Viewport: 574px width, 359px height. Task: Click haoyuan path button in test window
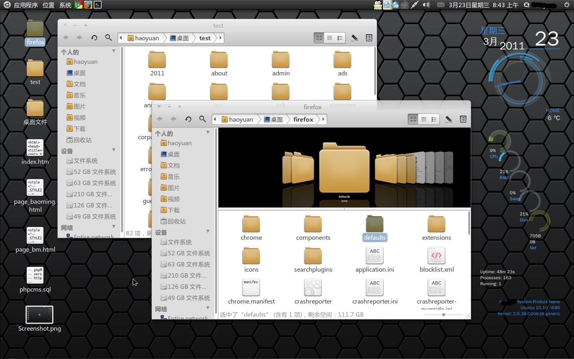[x=143, y=38]
